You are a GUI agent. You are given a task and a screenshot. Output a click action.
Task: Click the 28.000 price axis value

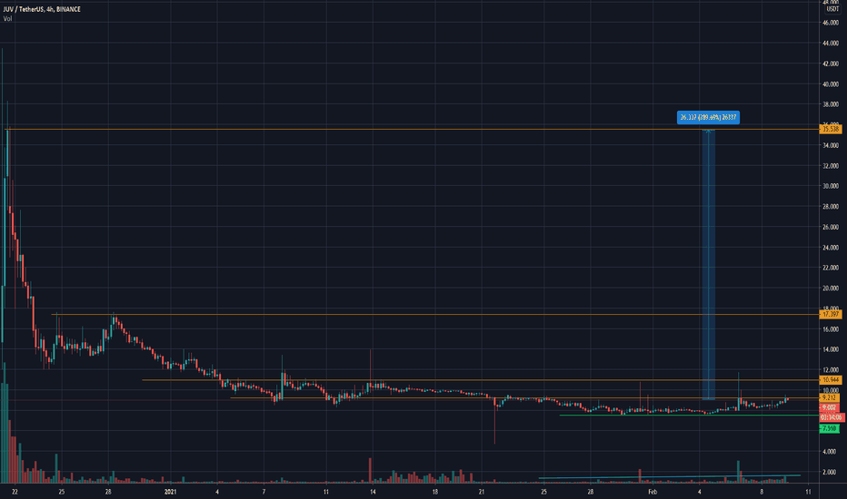point(831,206)
